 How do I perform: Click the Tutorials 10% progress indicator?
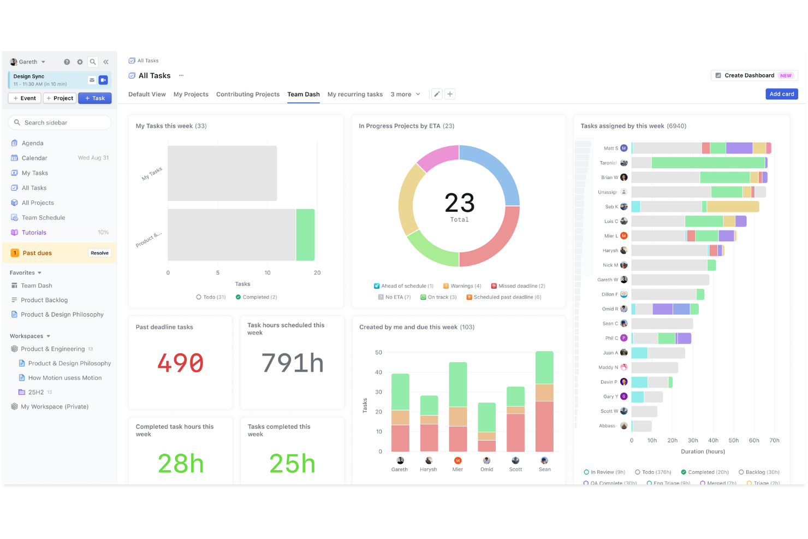103,232
